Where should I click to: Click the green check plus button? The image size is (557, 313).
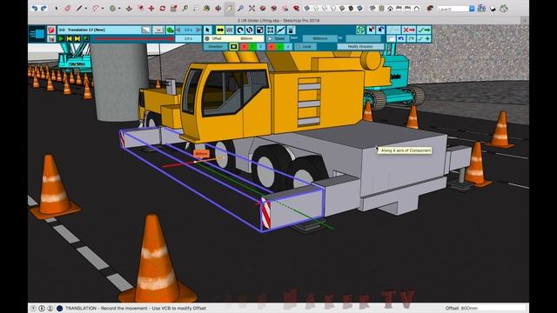tap(424, 38)
